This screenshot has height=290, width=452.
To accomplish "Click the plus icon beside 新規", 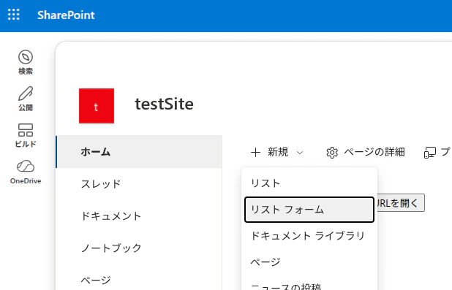I will [x=255, y=153].
